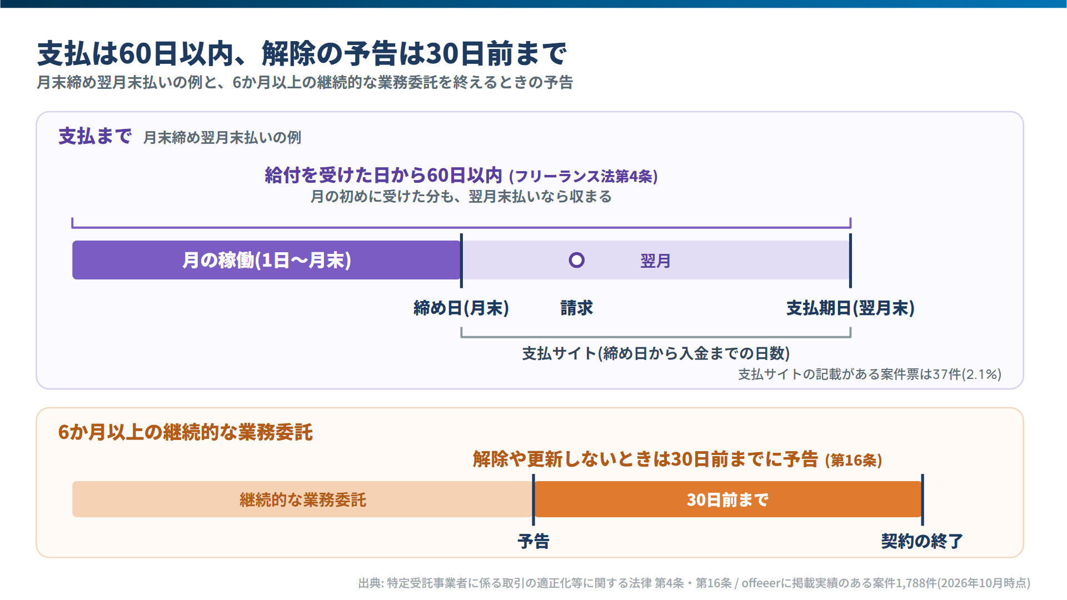1067x600 pixels.
Task: Click the circle marker on the 翌月 bar
Action: click(577, 260)
